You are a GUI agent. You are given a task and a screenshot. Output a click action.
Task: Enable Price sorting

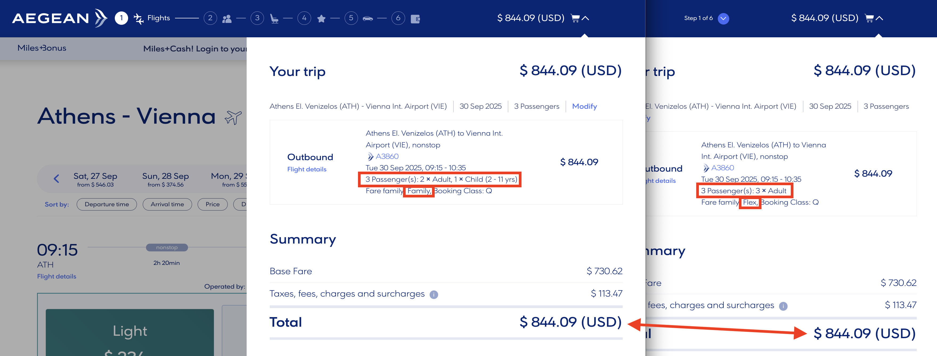click(x=213, y=204)
